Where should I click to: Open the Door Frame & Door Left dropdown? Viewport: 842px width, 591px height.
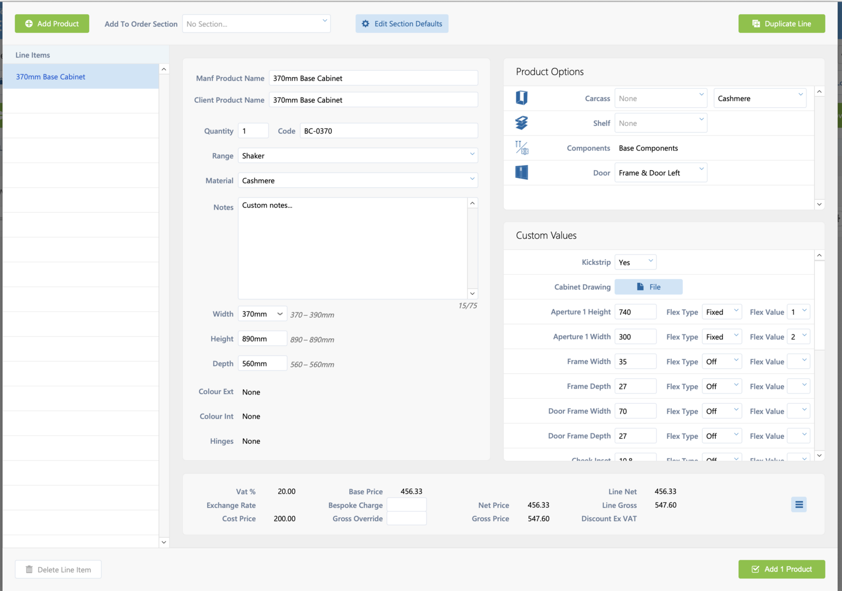point(661,172)
